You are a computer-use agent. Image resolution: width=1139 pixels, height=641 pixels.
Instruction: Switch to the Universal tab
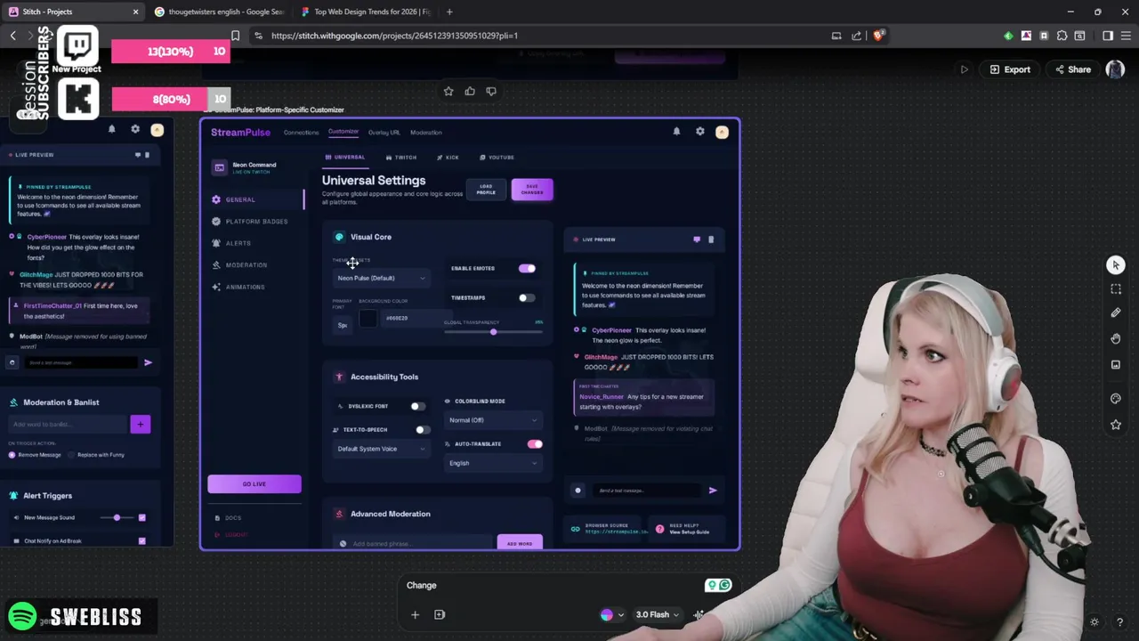[345, 158]
